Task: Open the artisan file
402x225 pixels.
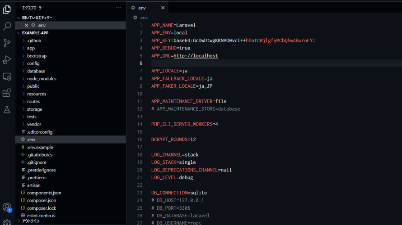Action: point(33,185)
